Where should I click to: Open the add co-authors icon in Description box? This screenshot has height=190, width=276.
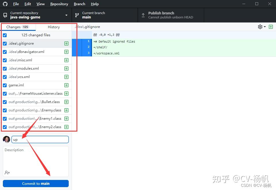(x=7, y=172)
